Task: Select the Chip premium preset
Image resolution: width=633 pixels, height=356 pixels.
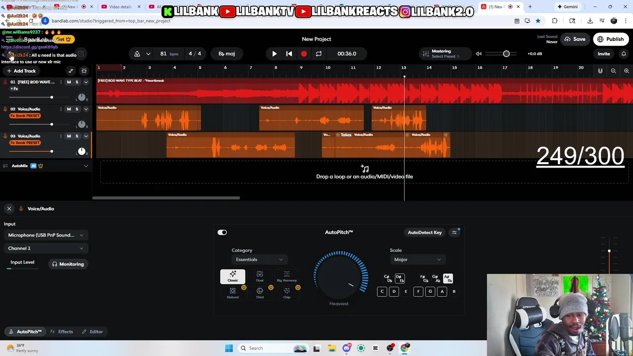Action: pyautogui.click(x=287, y=293)
